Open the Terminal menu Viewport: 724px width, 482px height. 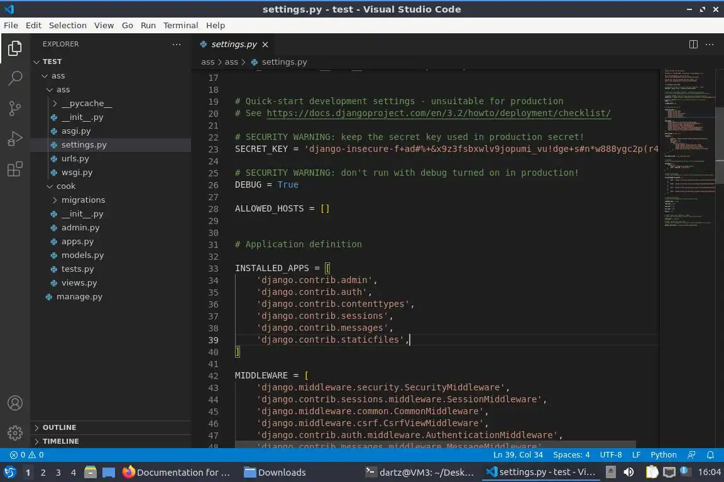(180, 25)
